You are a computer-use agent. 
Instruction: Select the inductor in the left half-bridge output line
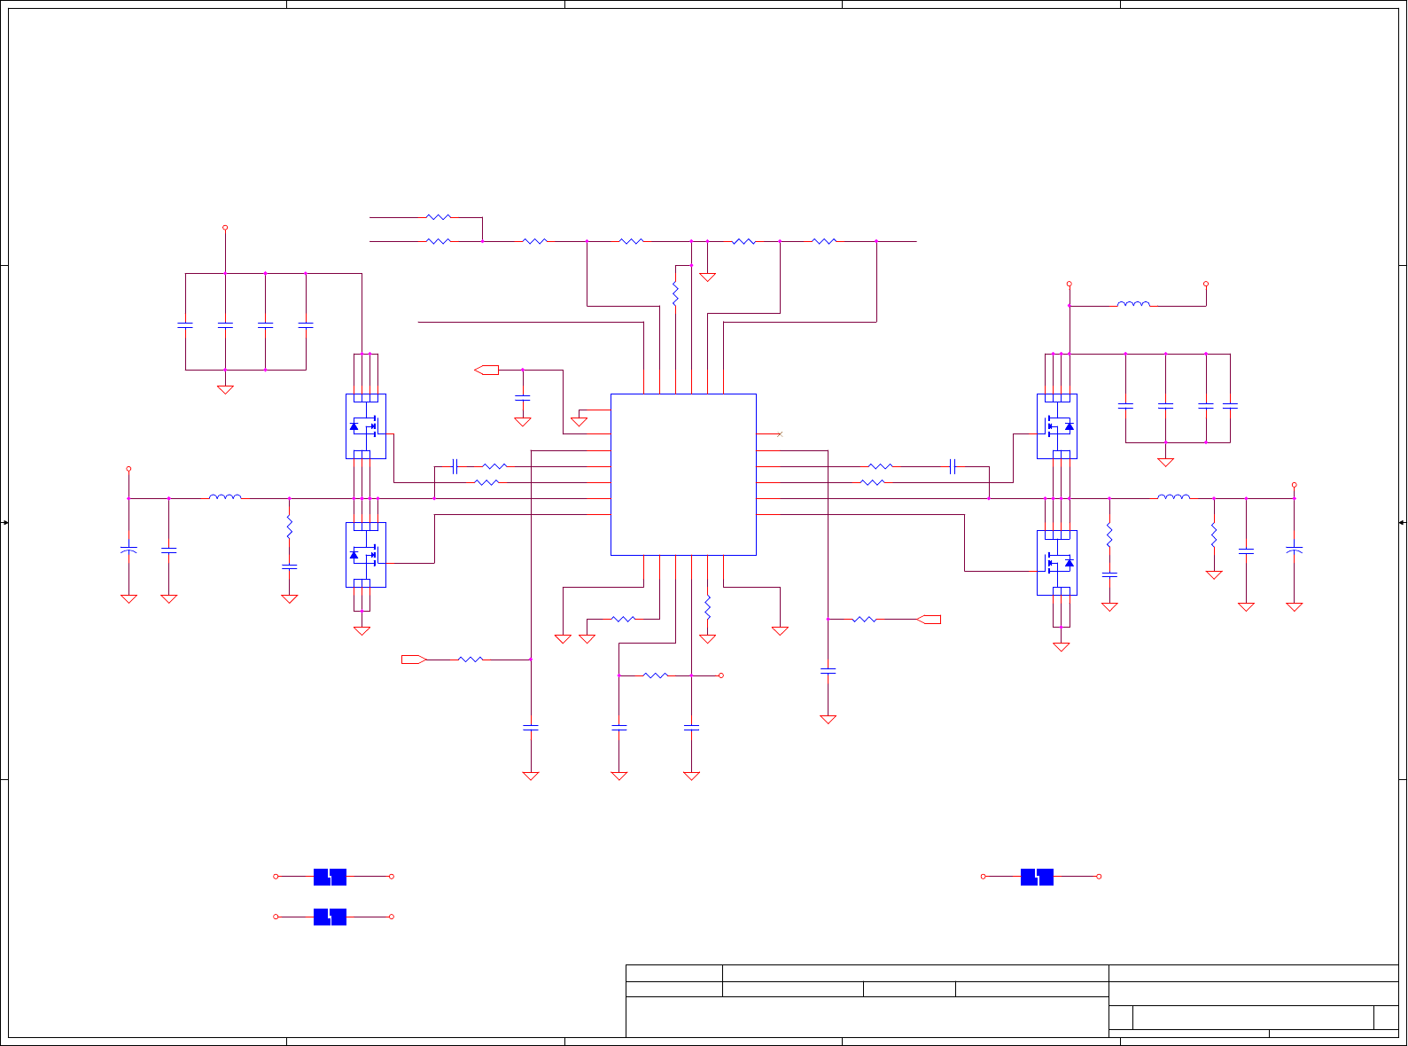[225, 496]
